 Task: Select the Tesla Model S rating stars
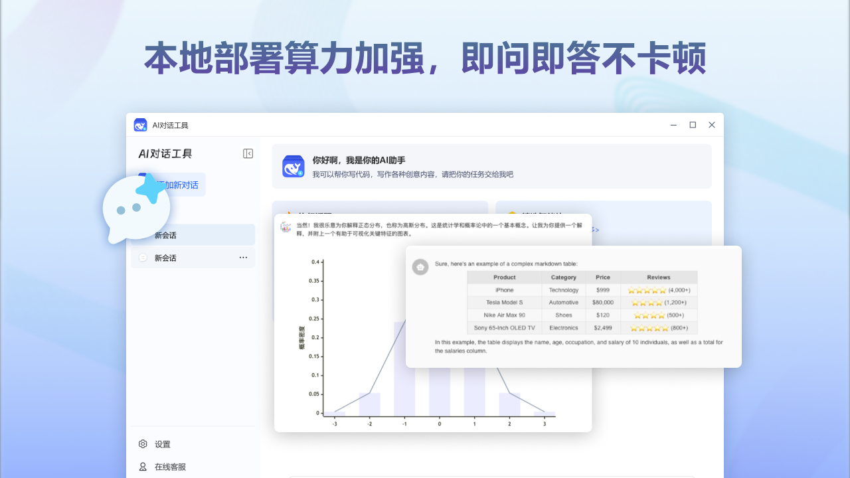[645, 303]
